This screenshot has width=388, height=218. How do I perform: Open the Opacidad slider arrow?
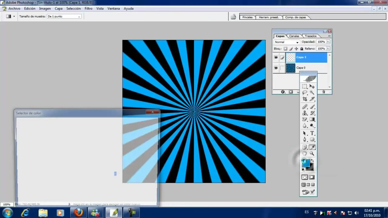point(328,42)
